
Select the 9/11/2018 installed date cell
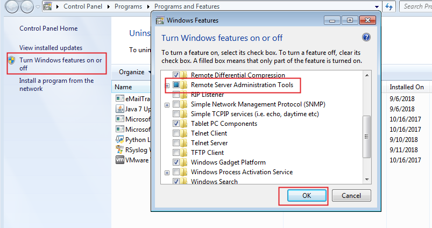coord(403,150)
